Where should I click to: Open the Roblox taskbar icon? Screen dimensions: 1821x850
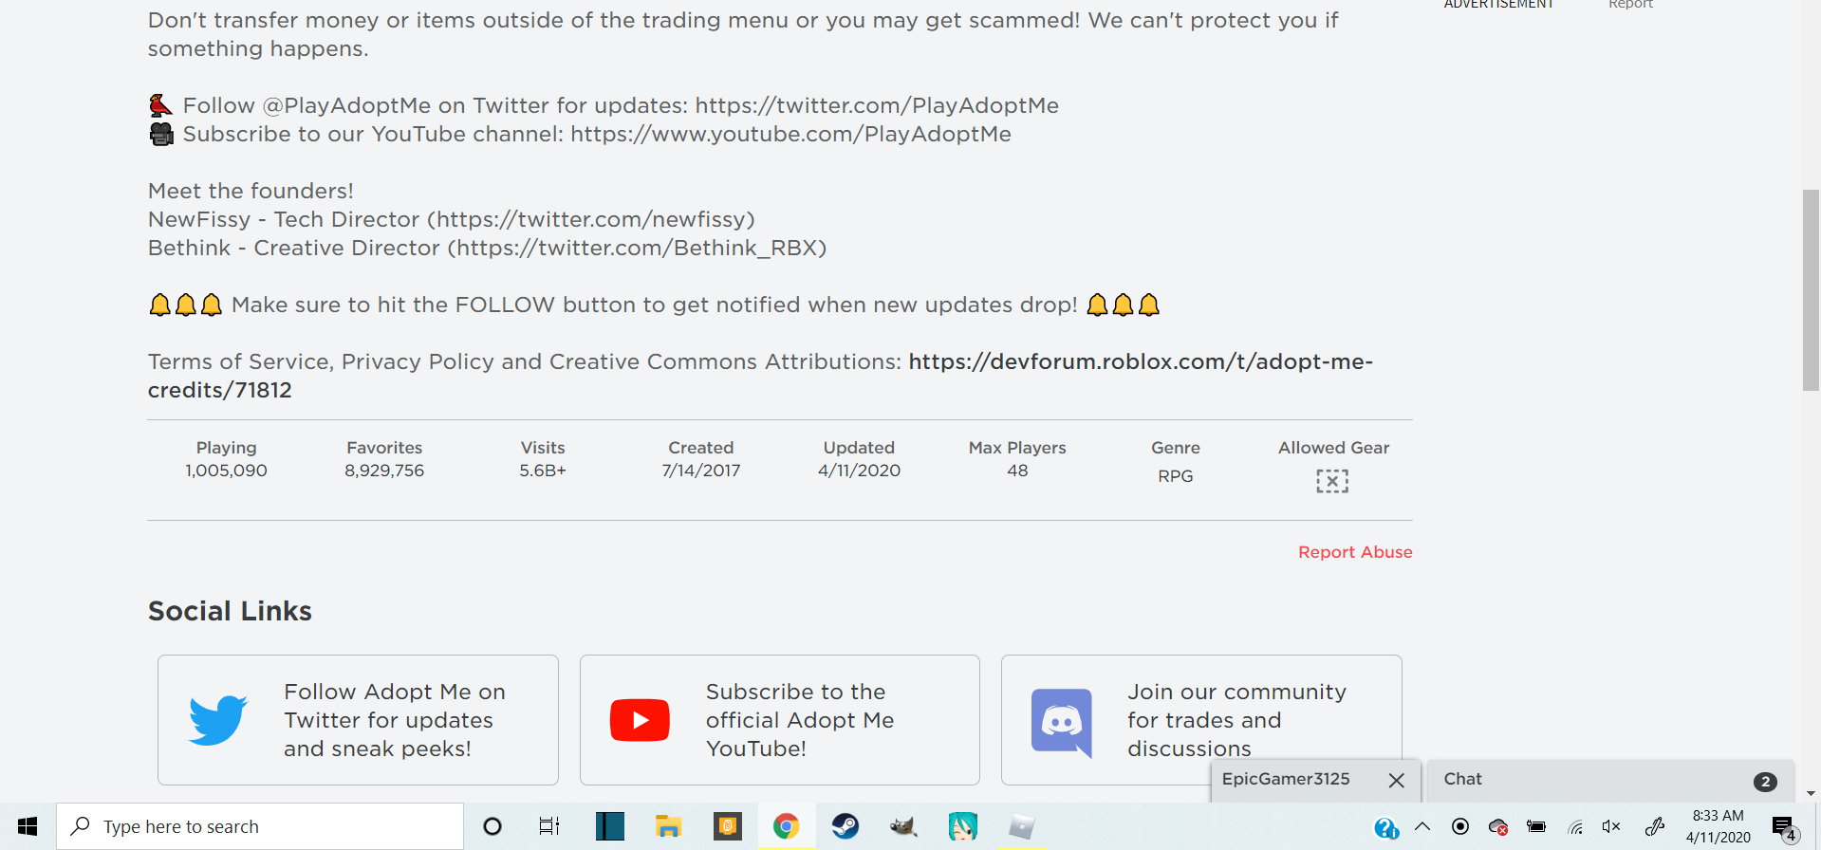point(1021,826)
